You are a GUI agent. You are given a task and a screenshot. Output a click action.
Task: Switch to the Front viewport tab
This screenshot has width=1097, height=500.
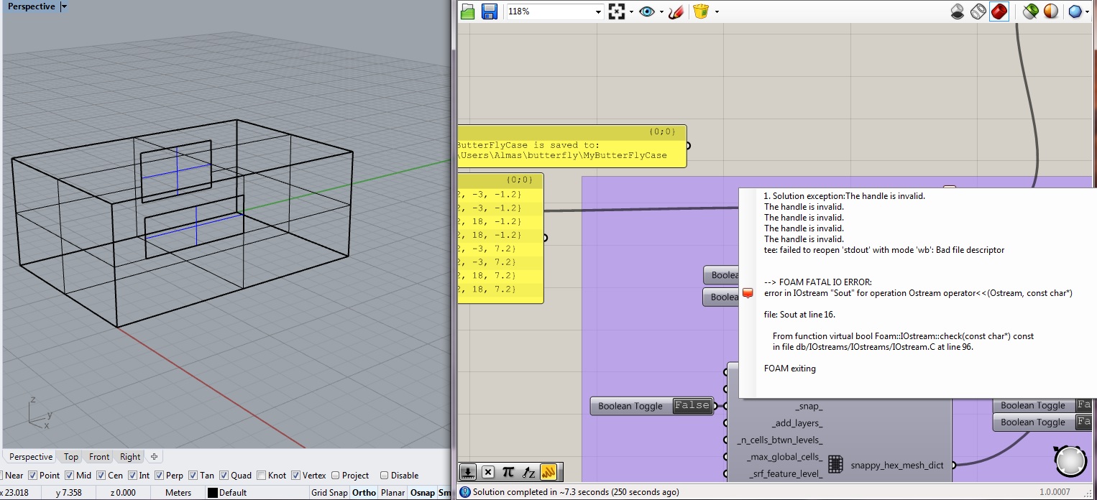coord(99,457)
